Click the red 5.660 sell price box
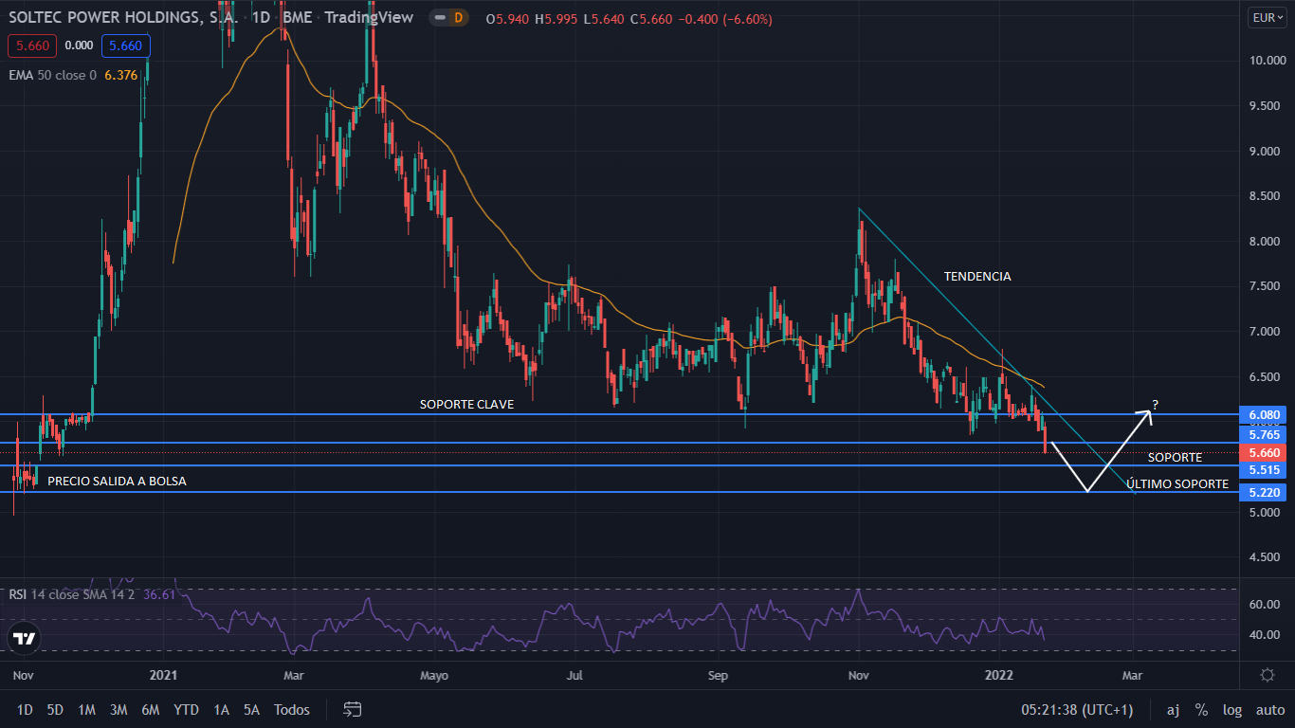 click(x=32, y=45)
